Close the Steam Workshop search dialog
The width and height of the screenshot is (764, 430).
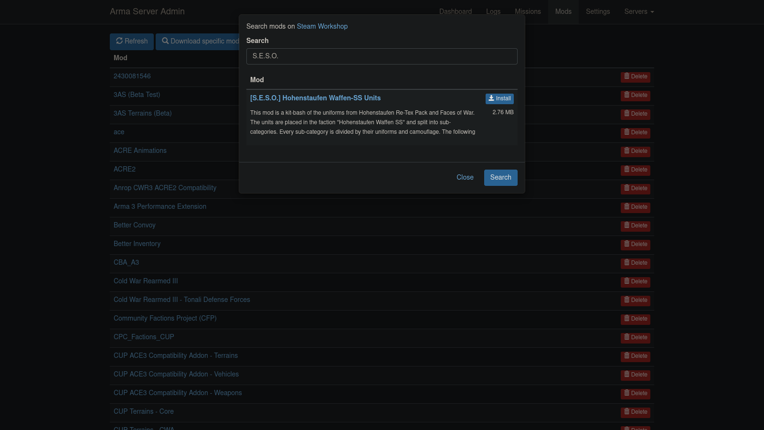pos(465,177)
